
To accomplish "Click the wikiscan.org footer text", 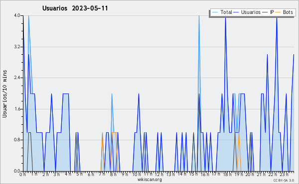I will pyautogui.click(x=149, y=180).
